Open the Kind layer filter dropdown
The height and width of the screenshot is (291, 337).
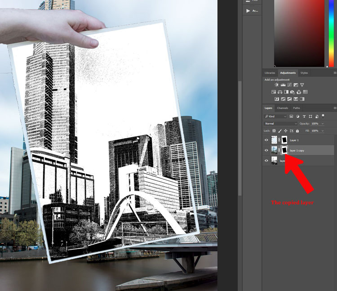(275, 116)
